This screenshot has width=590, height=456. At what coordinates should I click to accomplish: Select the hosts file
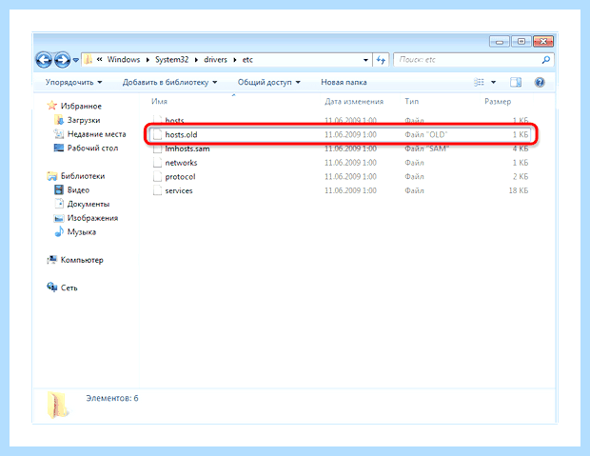coord(341,120)
